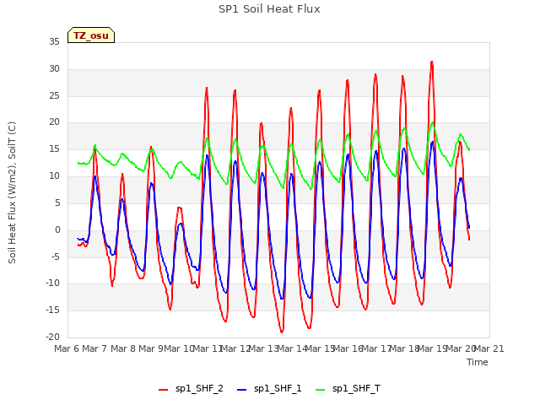
Task: Toggle the sp1_SHF_T legend entry
Action: 348,389
